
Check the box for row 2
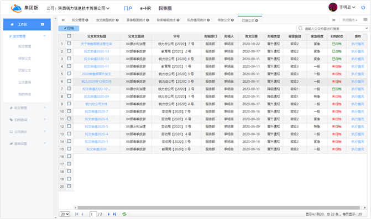tap(69, 51)
